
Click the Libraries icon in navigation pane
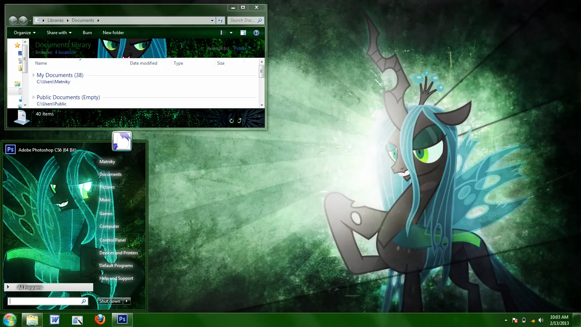coord(17,84)
